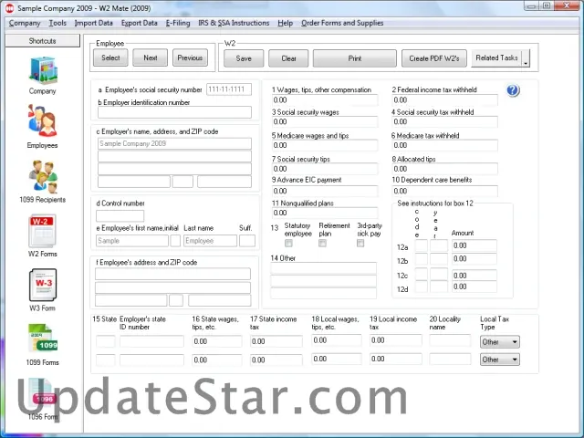Expand the Related Tasks dropdown arrow
Image resolution: width=584 pixels, height=438 pixels.
[526, 58]
